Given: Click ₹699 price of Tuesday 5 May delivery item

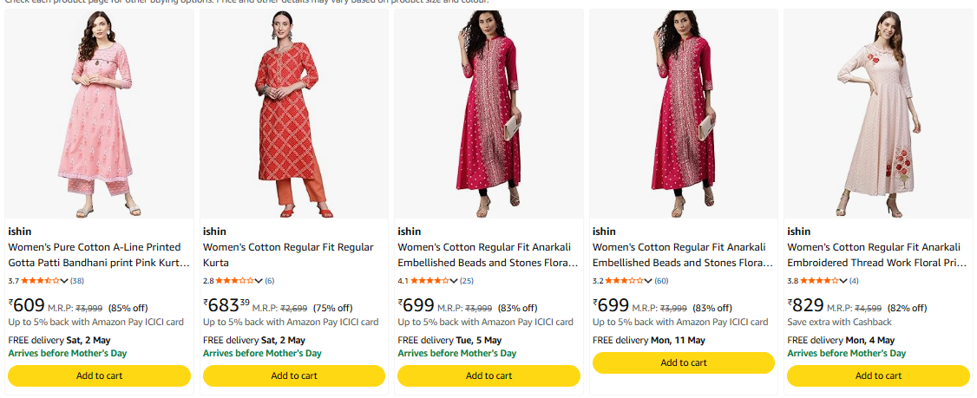Looking at the screenshot, I should click(x=416, y=305).
